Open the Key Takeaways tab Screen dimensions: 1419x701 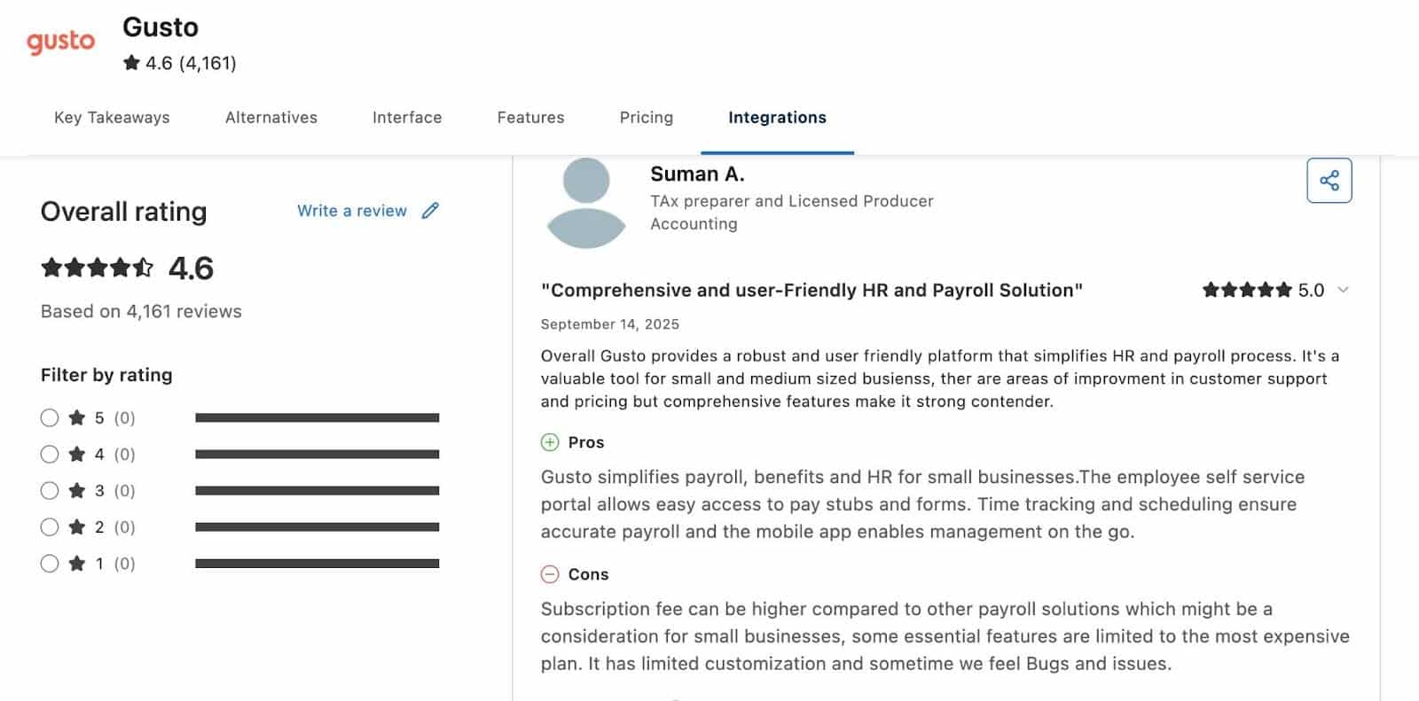(112, 117)
